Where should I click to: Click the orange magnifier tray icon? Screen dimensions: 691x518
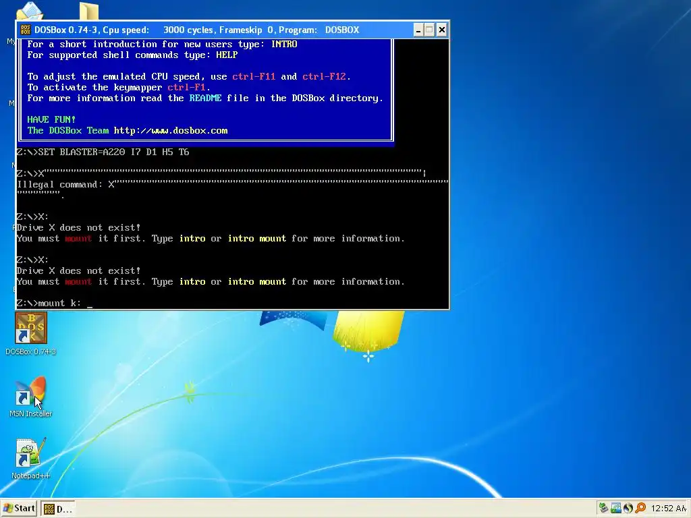click(640, 508)
